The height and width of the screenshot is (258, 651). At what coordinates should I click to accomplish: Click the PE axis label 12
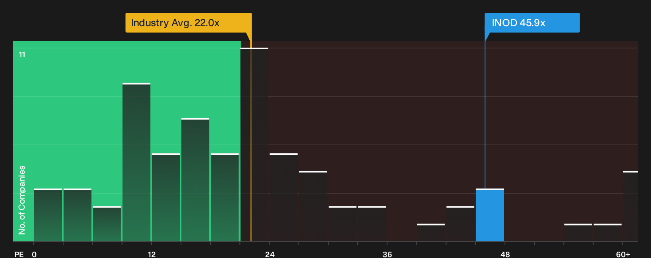[x=152, y=254]
